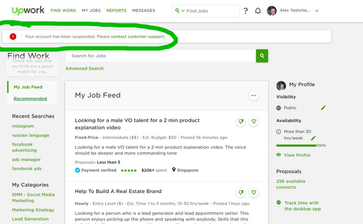Open Marketing Strategy category
Viewport: 363px width, 224px height.
[33, 210]
